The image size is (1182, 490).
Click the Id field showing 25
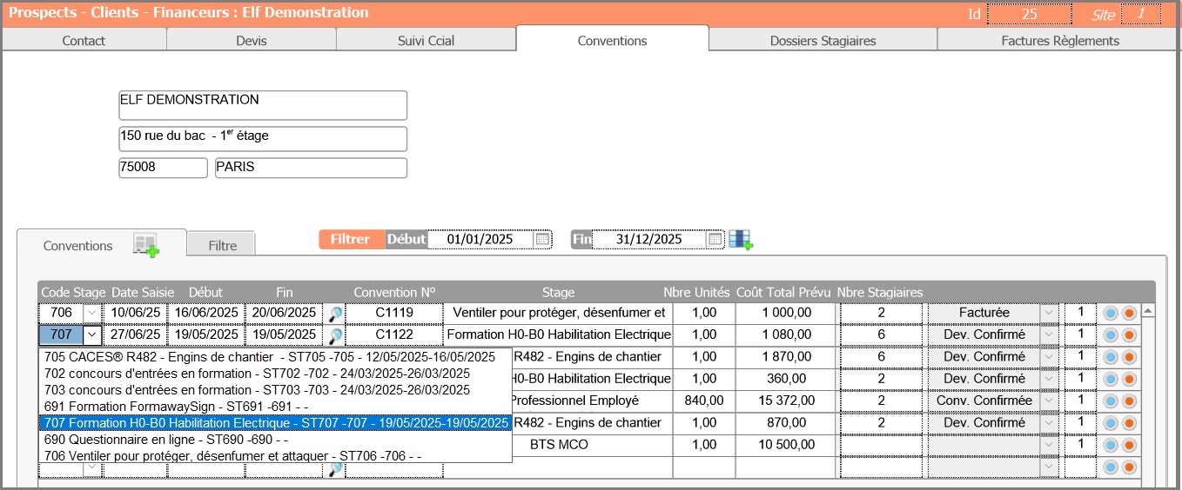(x=1030, y=14)
